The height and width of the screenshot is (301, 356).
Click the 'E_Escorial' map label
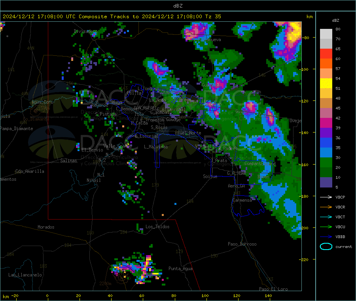point(147,136)
